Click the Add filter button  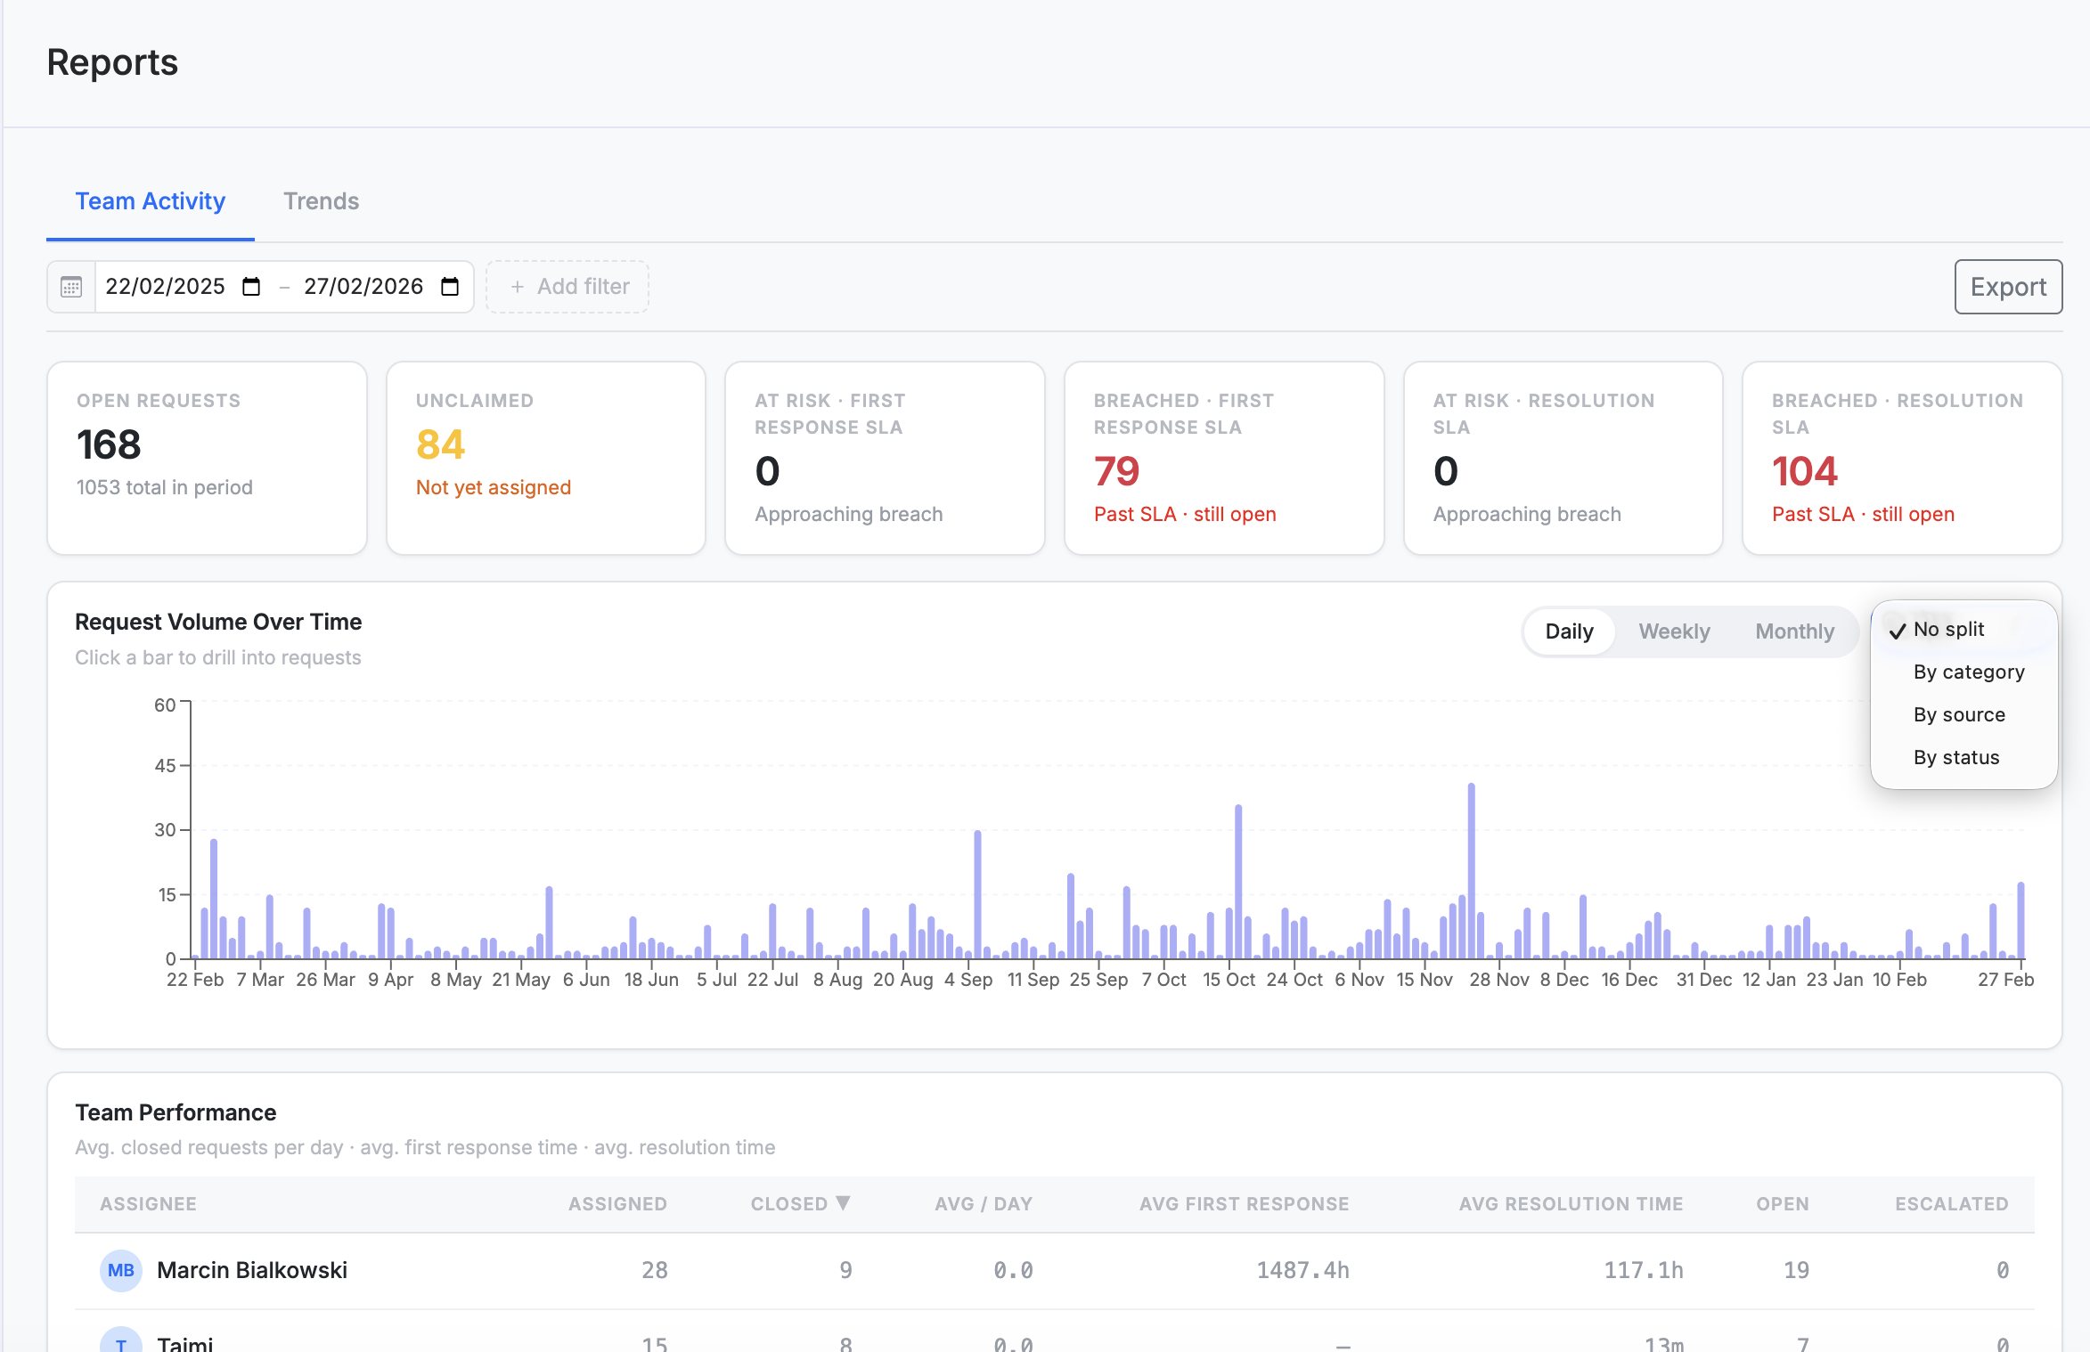(567, 287)
